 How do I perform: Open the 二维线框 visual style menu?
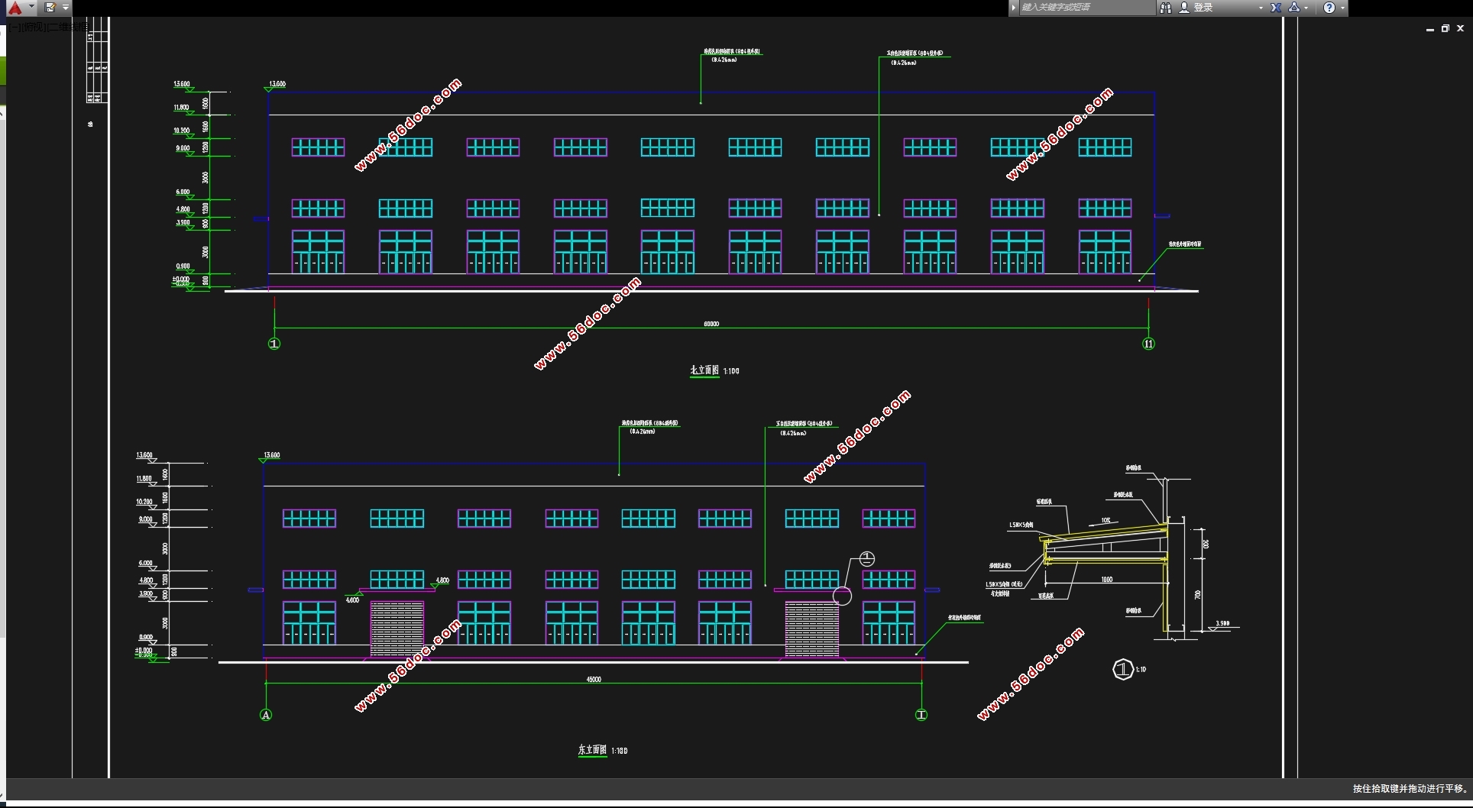point(67,27)
